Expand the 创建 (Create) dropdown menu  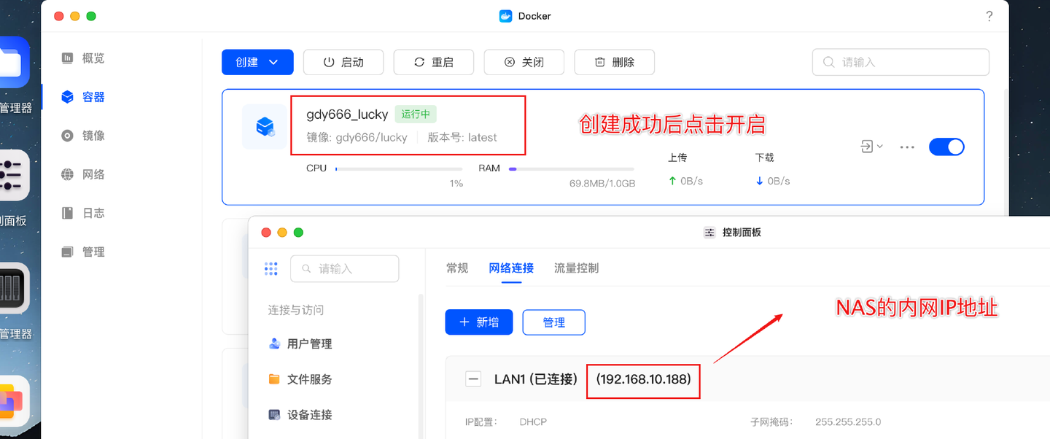coord(257,62)
